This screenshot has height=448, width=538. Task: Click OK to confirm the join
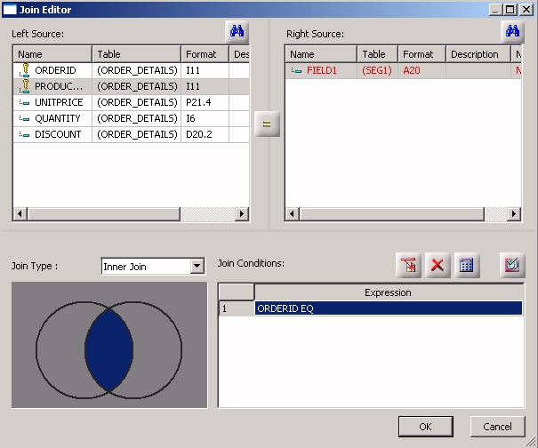[x=425, y=427]
